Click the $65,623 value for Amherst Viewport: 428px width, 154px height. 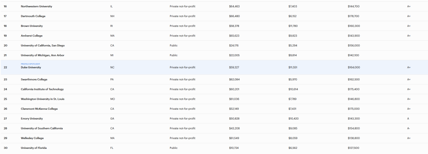tap(234, 36)
